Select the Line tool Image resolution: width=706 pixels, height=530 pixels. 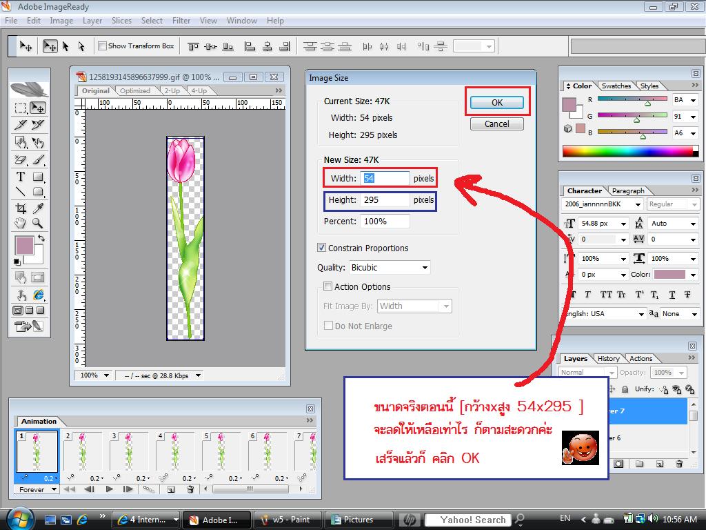tap(20, 192)
